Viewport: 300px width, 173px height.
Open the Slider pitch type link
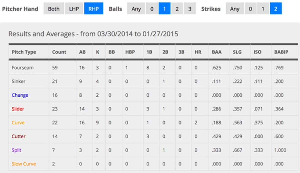[x=18, y=109]
